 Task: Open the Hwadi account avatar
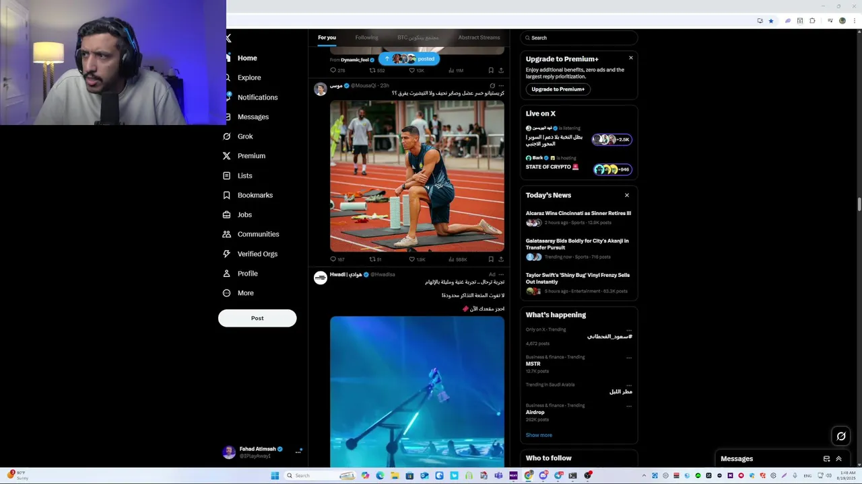(321, 278)
